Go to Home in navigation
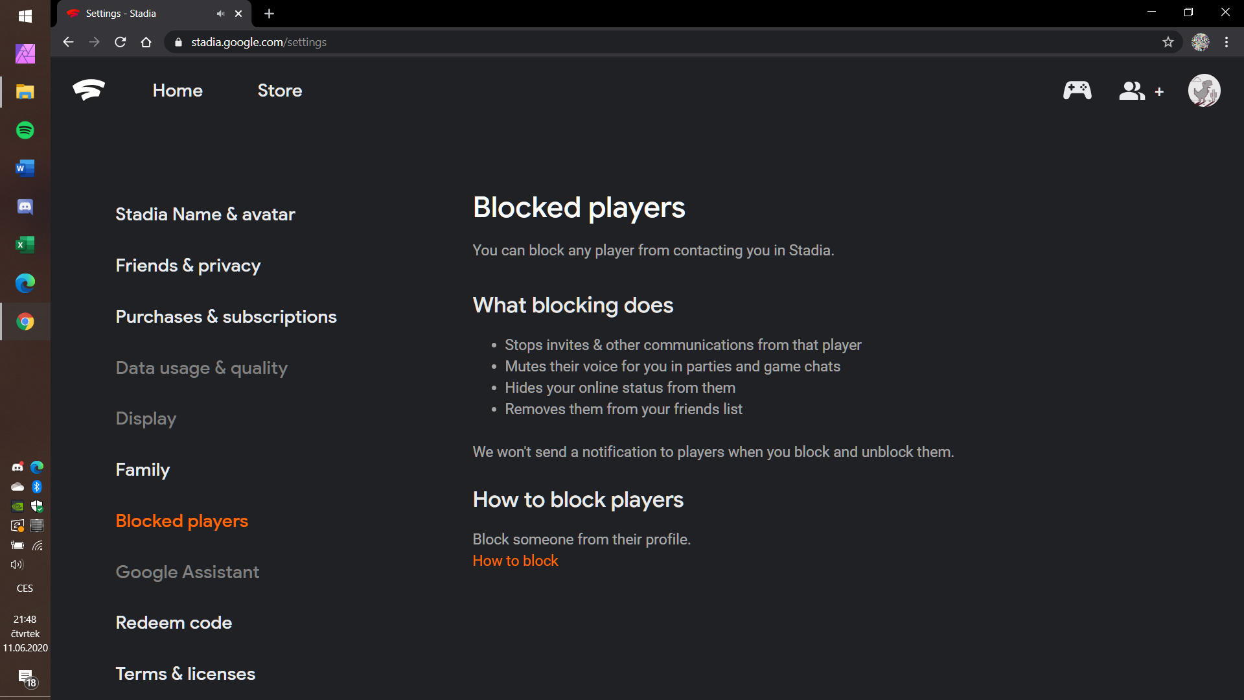Image resolution: width=1244 pixels, height=700 pixels. pos(178,91)
